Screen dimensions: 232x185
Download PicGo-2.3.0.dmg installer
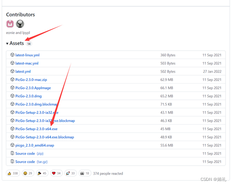tap(28, 96)
